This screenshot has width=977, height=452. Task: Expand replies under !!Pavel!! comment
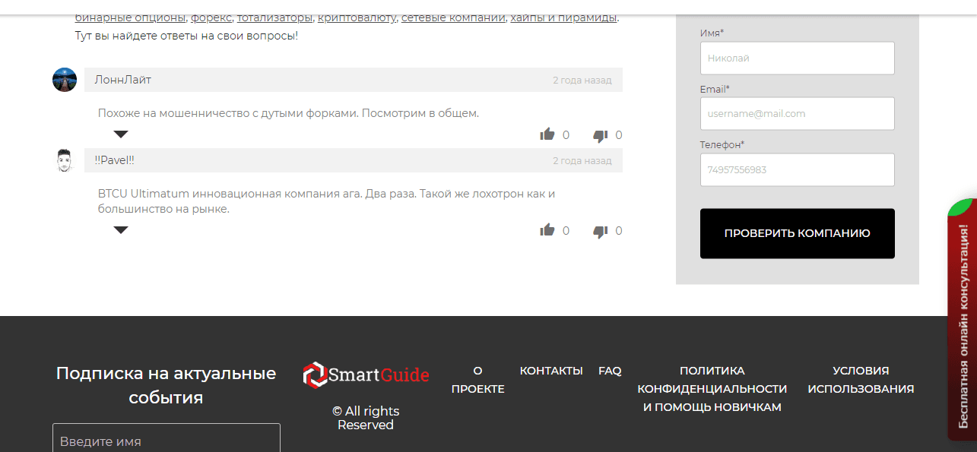pos(121,230)
